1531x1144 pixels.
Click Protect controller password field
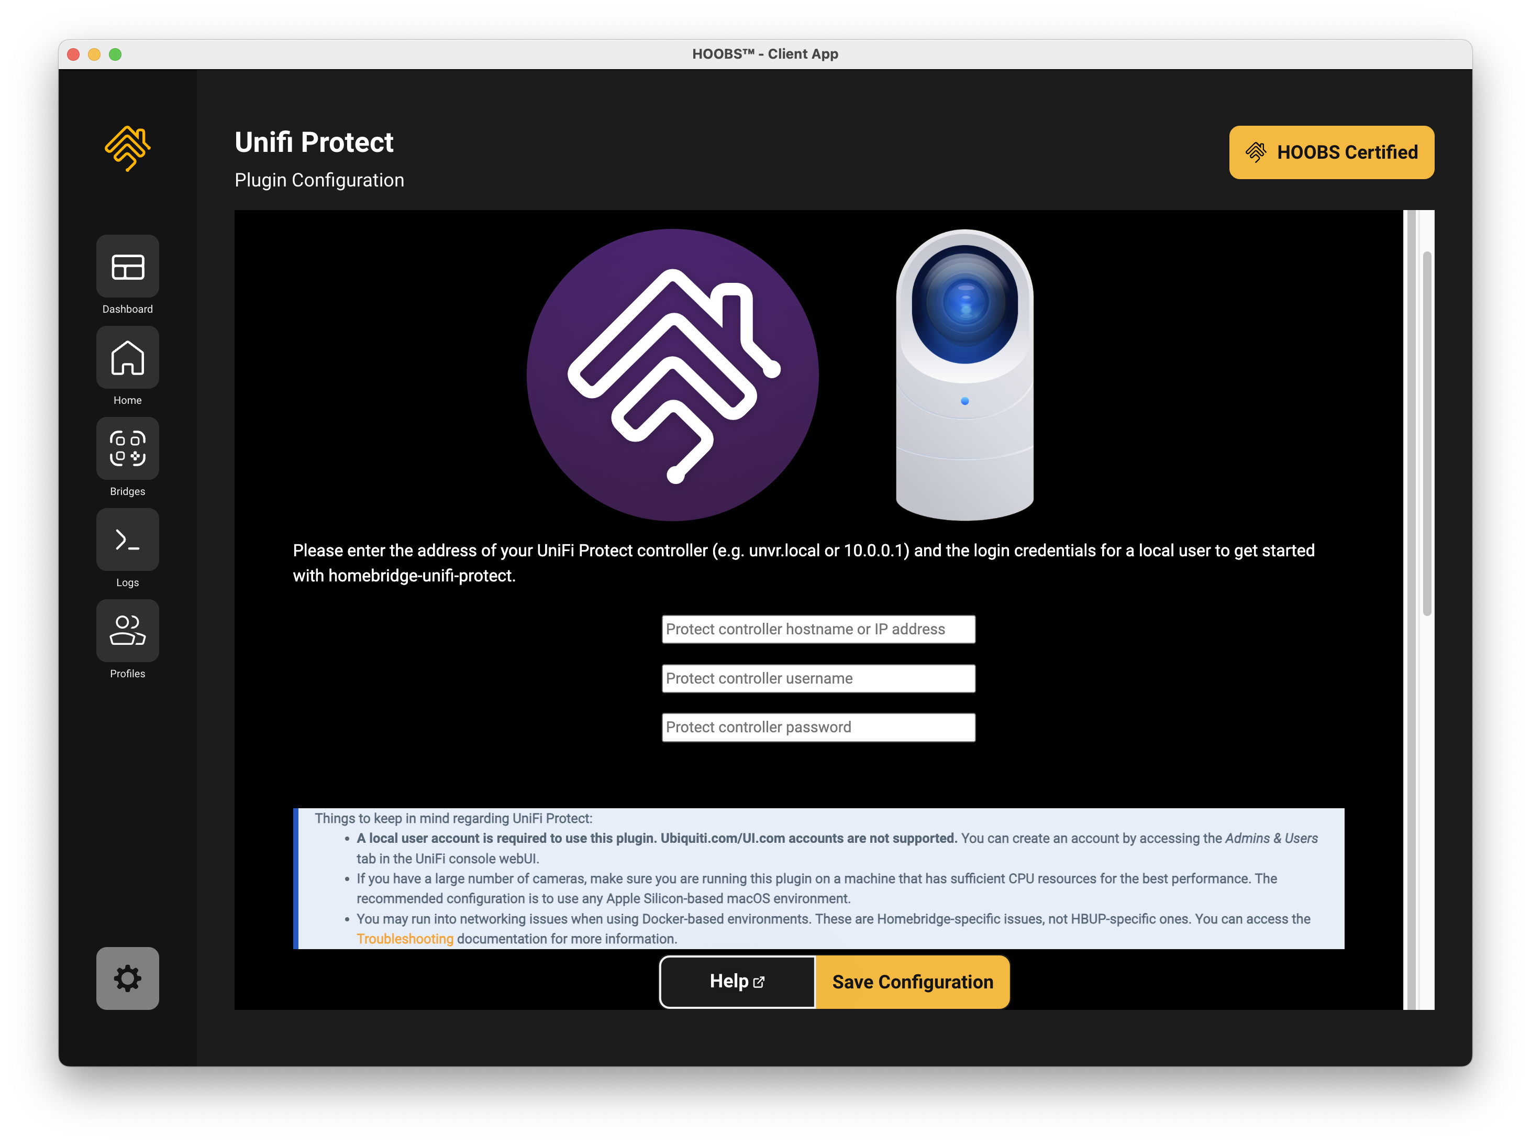pos(819,727)
